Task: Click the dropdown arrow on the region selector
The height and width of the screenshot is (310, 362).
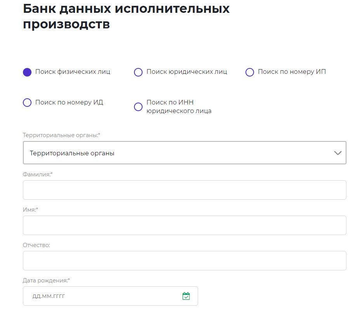Action: (x=338, y=152)
